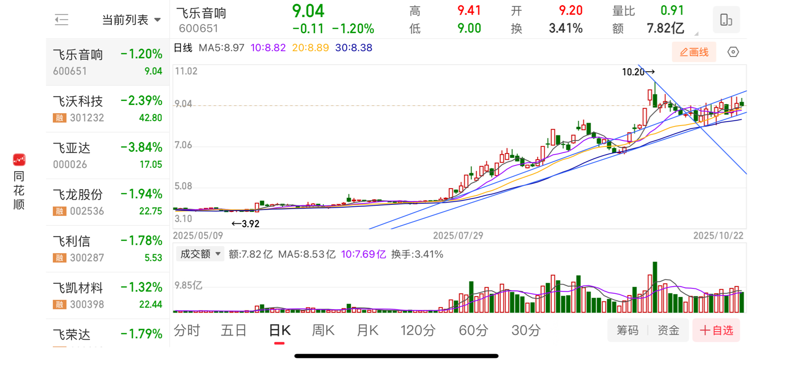Select 飞乐音响 in stock list
Viewport: 793px width, 365px height.
tap(108, 62)
